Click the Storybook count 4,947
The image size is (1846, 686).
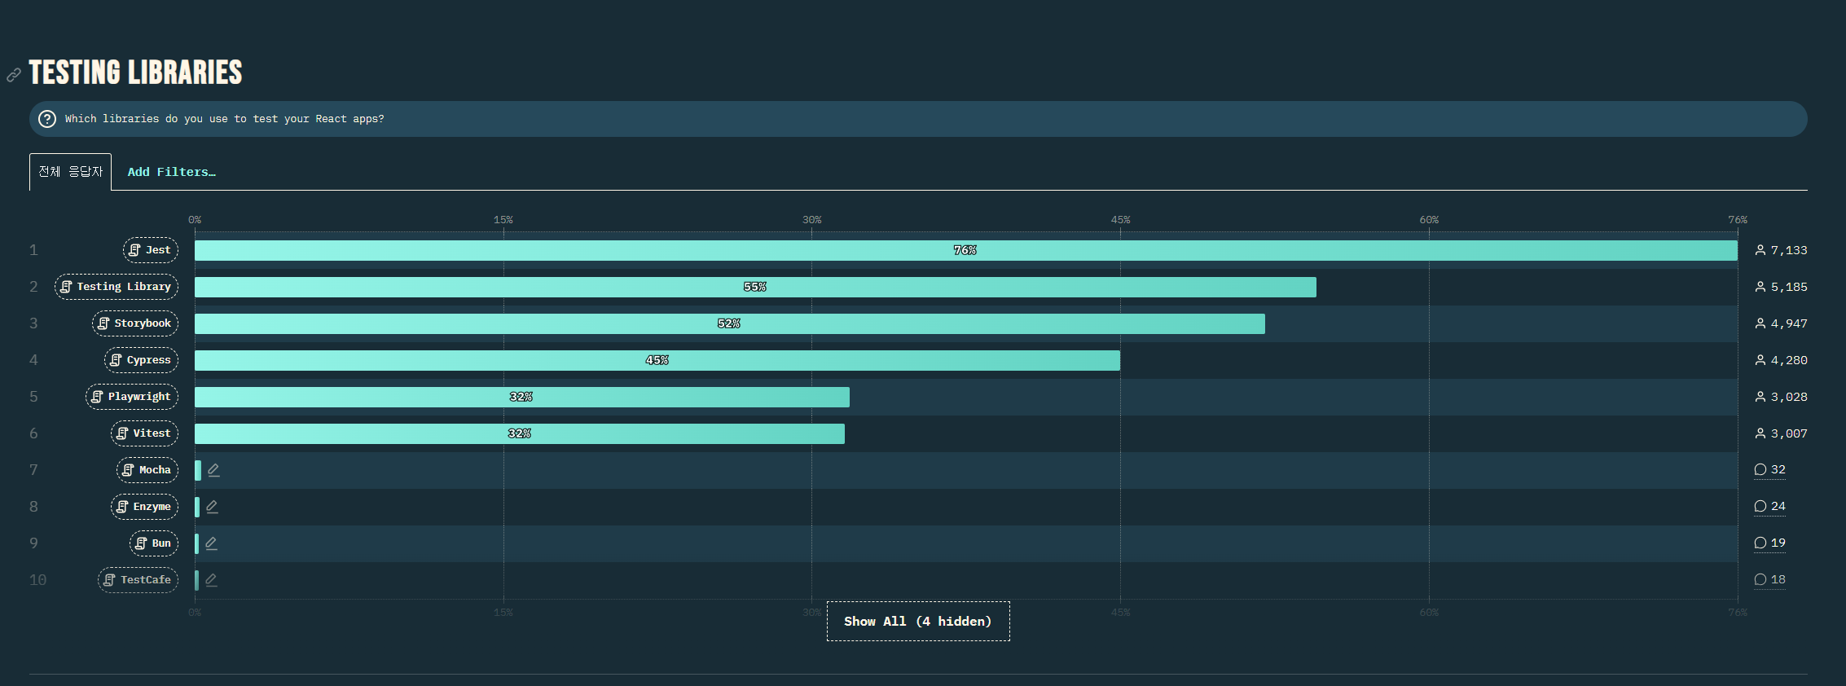click(1781, 323)
